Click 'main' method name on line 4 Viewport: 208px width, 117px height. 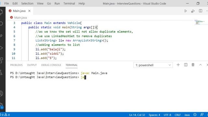tap(66, 27)
